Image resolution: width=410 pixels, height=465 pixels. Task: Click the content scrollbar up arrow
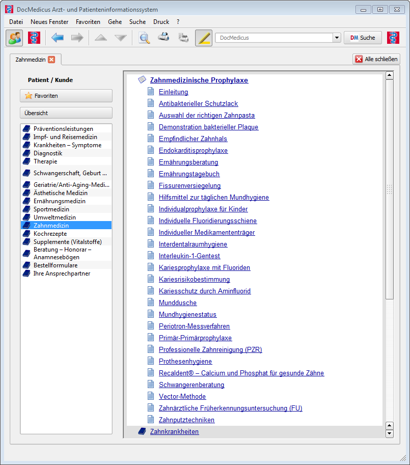(x=390, y=75)
